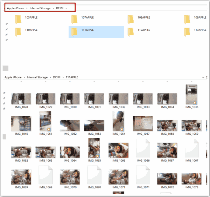Open the 110APPLE folder

pos(26,32)
